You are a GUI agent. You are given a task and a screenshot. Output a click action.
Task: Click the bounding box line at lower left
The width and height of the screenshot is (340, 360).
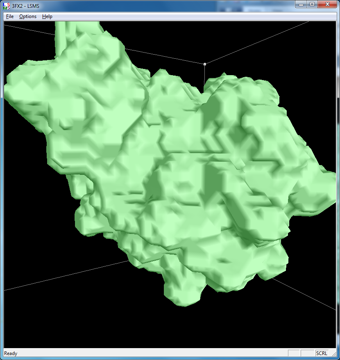click(61, 276)
